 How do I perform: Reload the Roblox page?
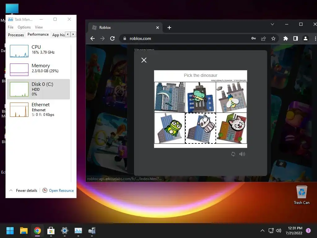(112, 38)
